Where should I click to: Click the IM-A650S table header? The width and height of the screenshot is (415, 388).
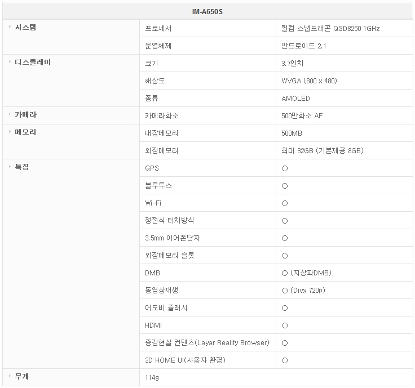pos(207,12)
